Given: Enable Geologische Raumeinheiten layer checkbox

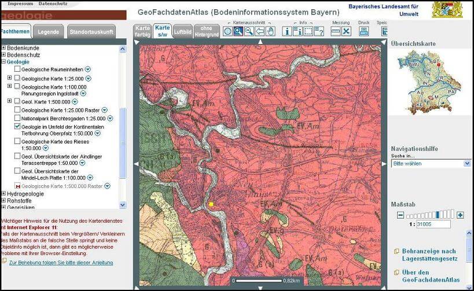Looking at the screenshot, I should [17, 69].
